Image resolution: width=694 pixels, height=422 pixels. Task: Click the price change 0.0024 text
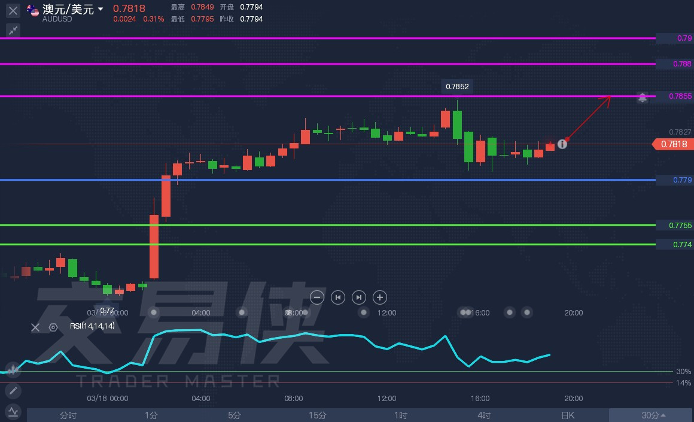(x=124, y=19)
